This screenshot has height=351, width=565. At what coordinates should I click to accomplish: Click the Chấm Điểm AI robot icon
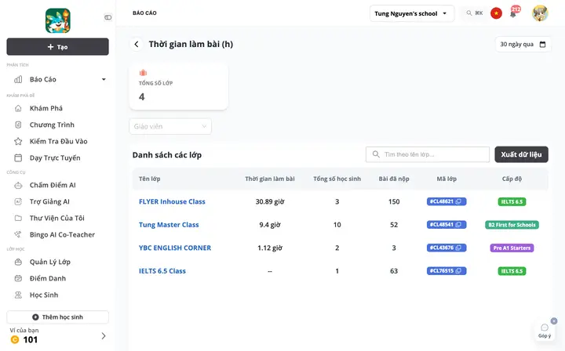(x=18, y=186)
